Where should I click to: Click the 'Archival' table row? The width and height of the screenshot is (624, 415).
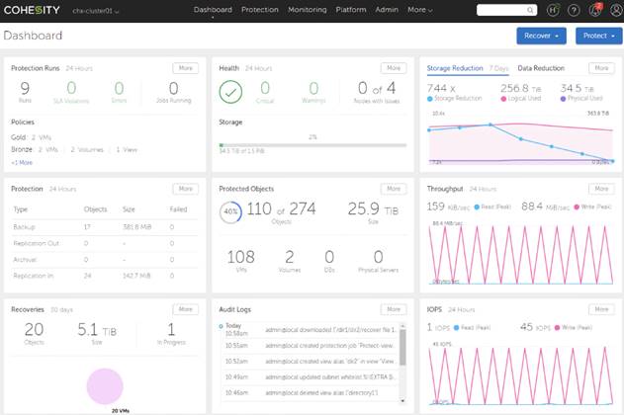pos(104,260)
